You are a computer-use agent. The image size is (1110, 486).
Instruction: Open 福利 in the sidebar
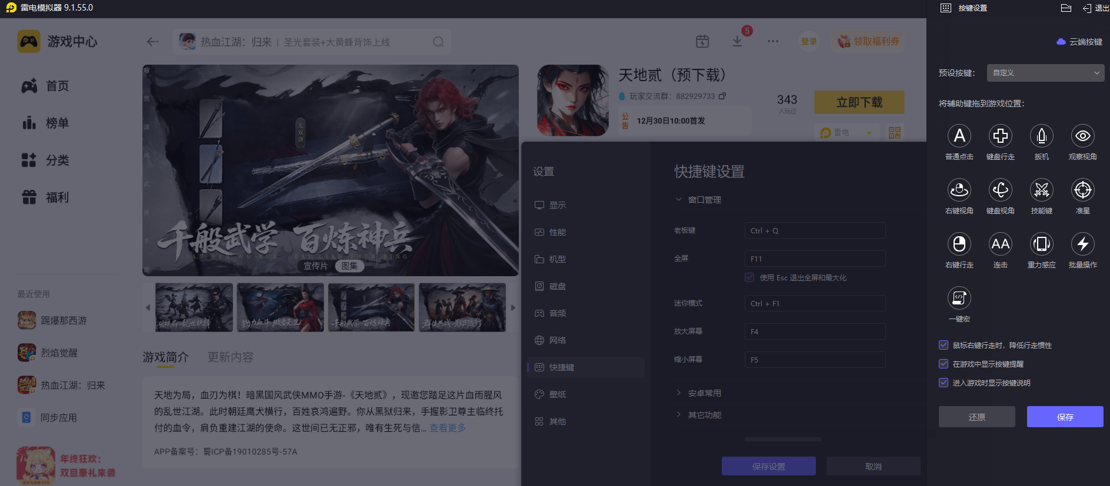click(x=46, y=197)
